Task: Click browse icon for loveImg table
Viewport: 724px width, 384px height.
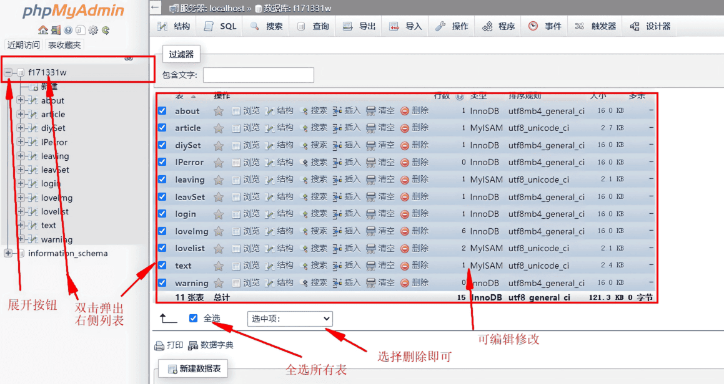Action: tap(236, 231)
